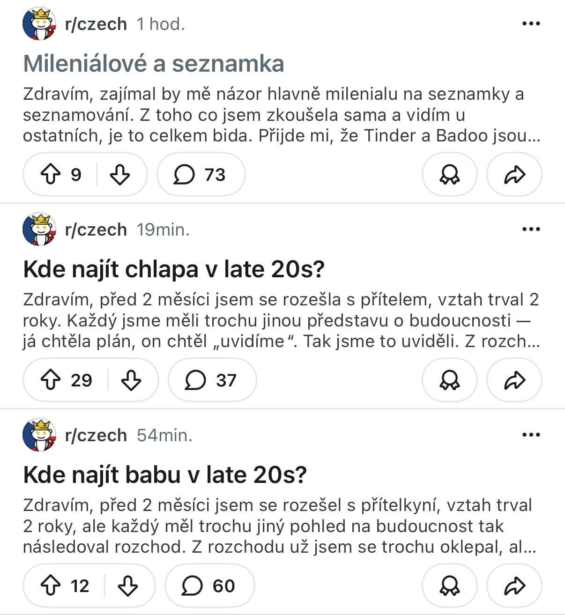The image size is (565, 615).
Task: Open the "Kde najít chlapa v late 20s?" title
Action: 174,269
